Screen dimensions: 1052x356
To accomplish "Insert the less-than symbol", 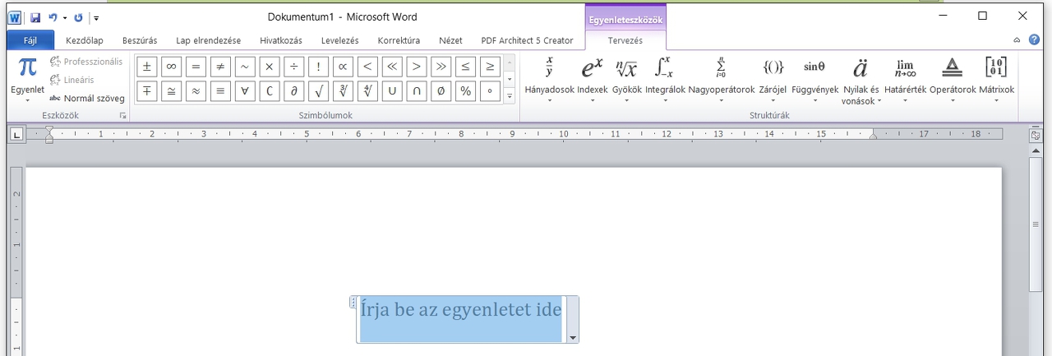I will [x=368, y=67].
